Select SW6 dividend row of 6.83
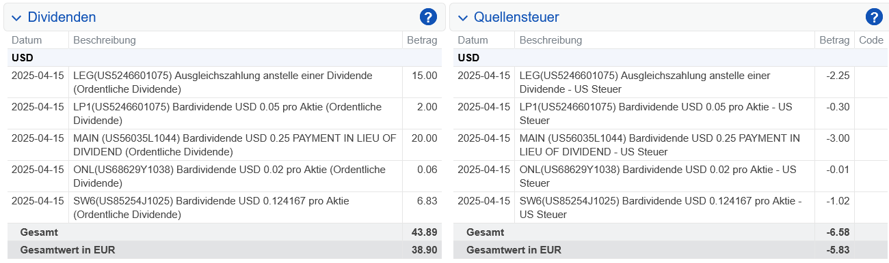 coord(224,207)
